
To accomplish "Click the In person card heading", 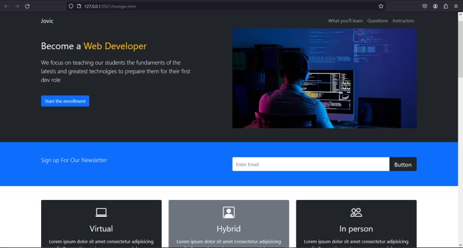I will pos(356,228).
